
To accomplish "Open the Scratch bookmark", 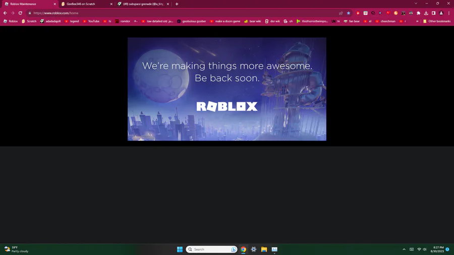I will (x=29, y=21).
